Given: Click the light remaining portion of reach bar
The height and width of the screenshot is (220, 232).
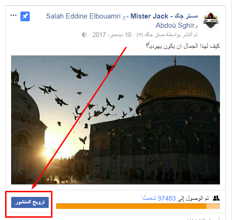Looking at the screenshot, I should click(x=213, y=206).
